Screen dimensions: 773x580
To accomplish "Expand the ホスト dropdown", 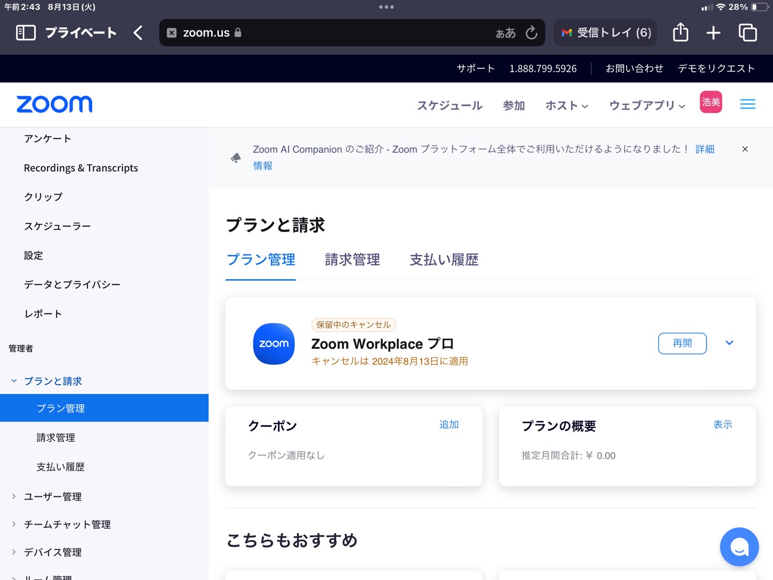I will 567,105.
